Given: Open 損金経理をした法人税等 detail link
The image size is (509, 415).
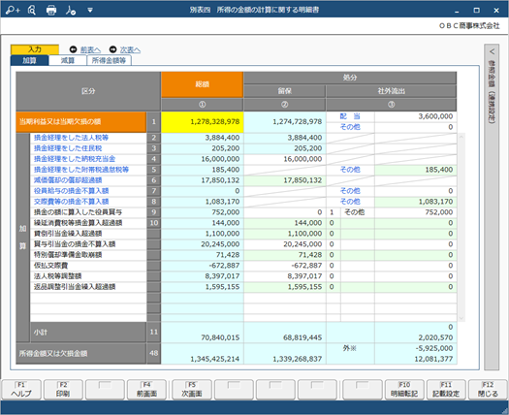Looking at the screenshot, I should pos(71,138).
